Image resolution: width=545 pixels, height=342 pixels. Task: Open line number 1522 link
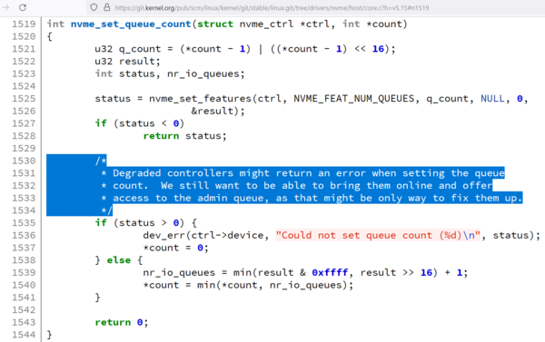pos(24,62)
